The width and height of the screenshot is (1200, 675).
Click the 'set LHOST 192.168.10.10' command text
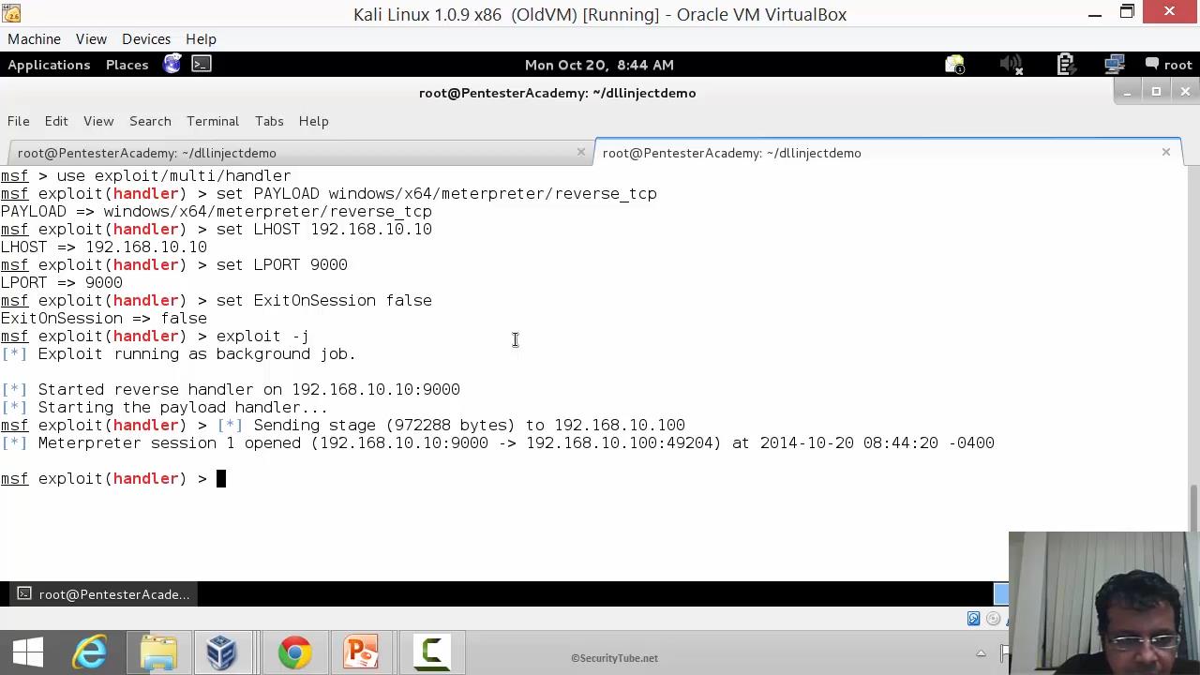[x=324, y=230]
